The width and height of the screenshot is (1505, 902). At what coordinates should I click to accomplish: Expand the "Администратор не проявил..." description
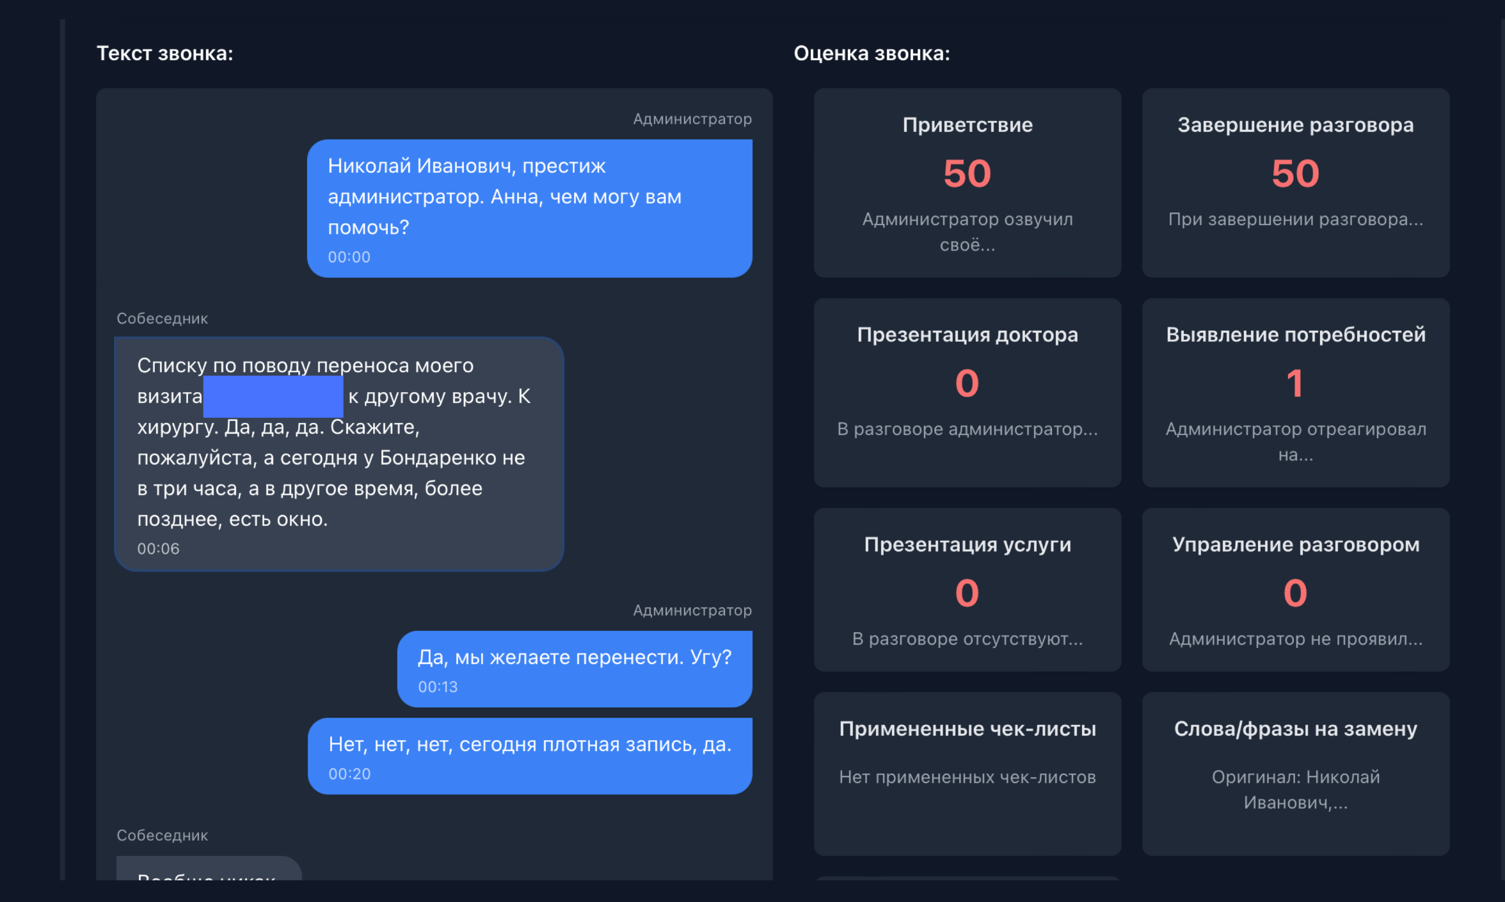[1295, 639]
